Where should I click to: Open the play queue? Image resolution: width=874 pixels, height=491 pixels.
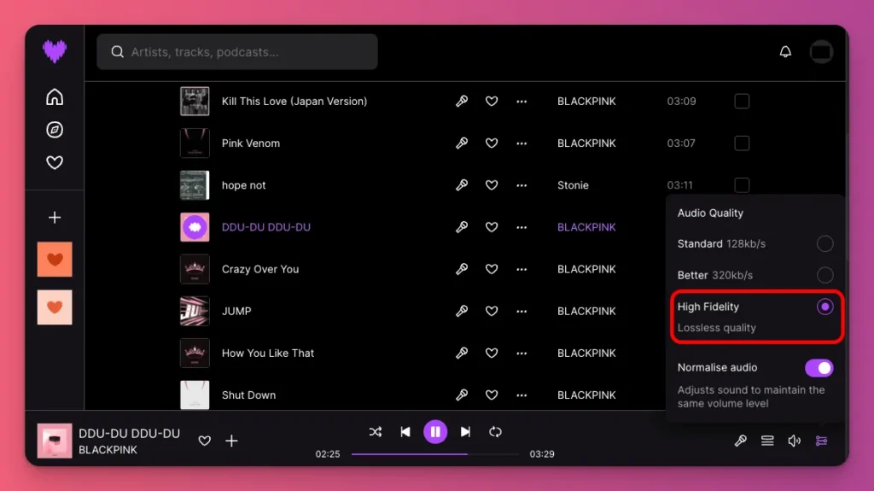pos(767,441)
